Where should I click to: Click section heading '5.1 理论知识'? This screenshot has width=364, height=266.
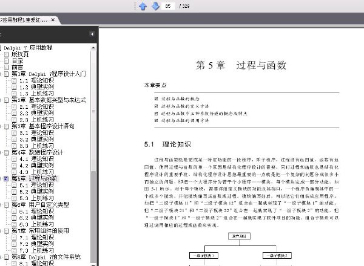167,144
